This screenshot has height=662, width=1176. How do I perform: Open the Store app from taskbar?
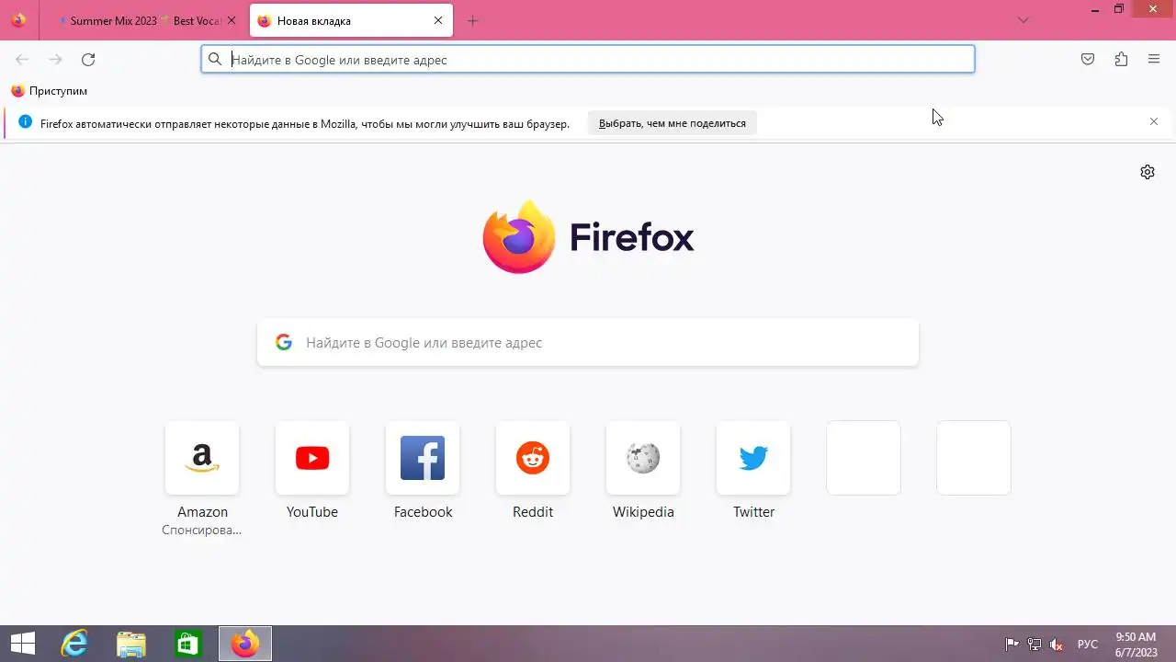pyautogui.click(x=188, y=644)
